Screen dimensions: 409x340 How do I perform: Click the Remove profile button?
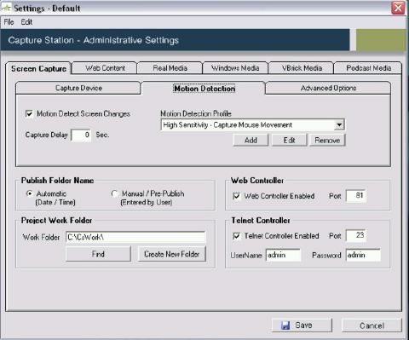coord(327,141)
